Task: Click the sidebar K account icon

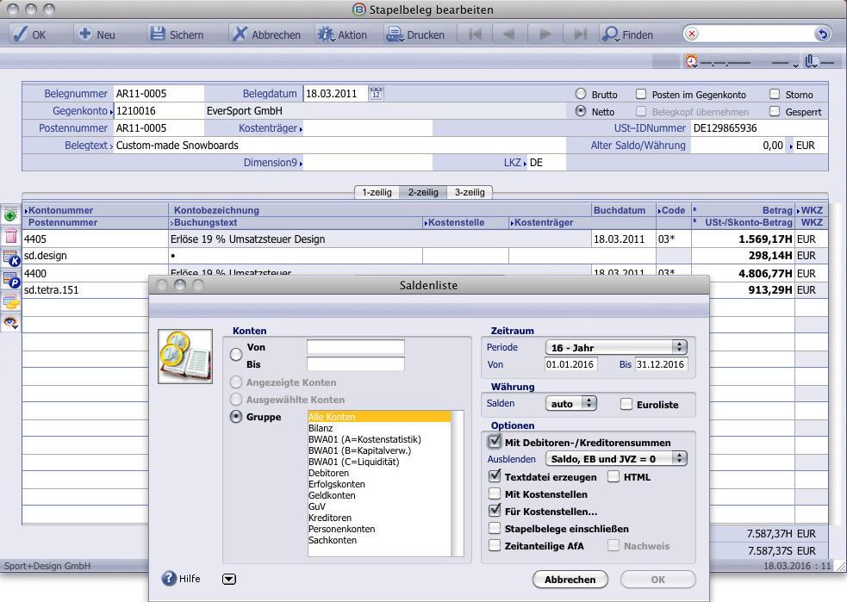Action: 11,258
